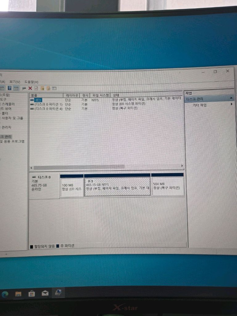Select 사용자 및 그룹 in the left tree
The image size is (237, 316).
12,118
